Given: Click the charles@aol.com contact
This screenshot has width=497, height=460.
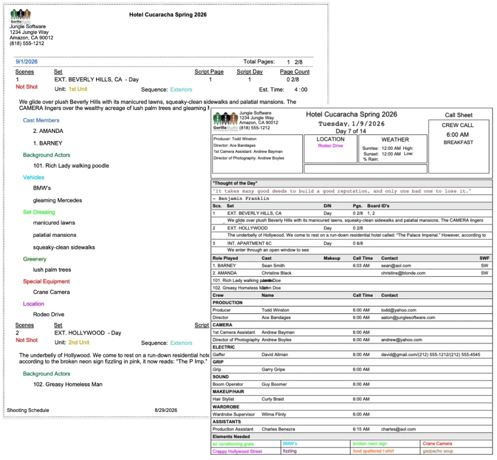Looking at the screenshot, I should coord(398,429).
